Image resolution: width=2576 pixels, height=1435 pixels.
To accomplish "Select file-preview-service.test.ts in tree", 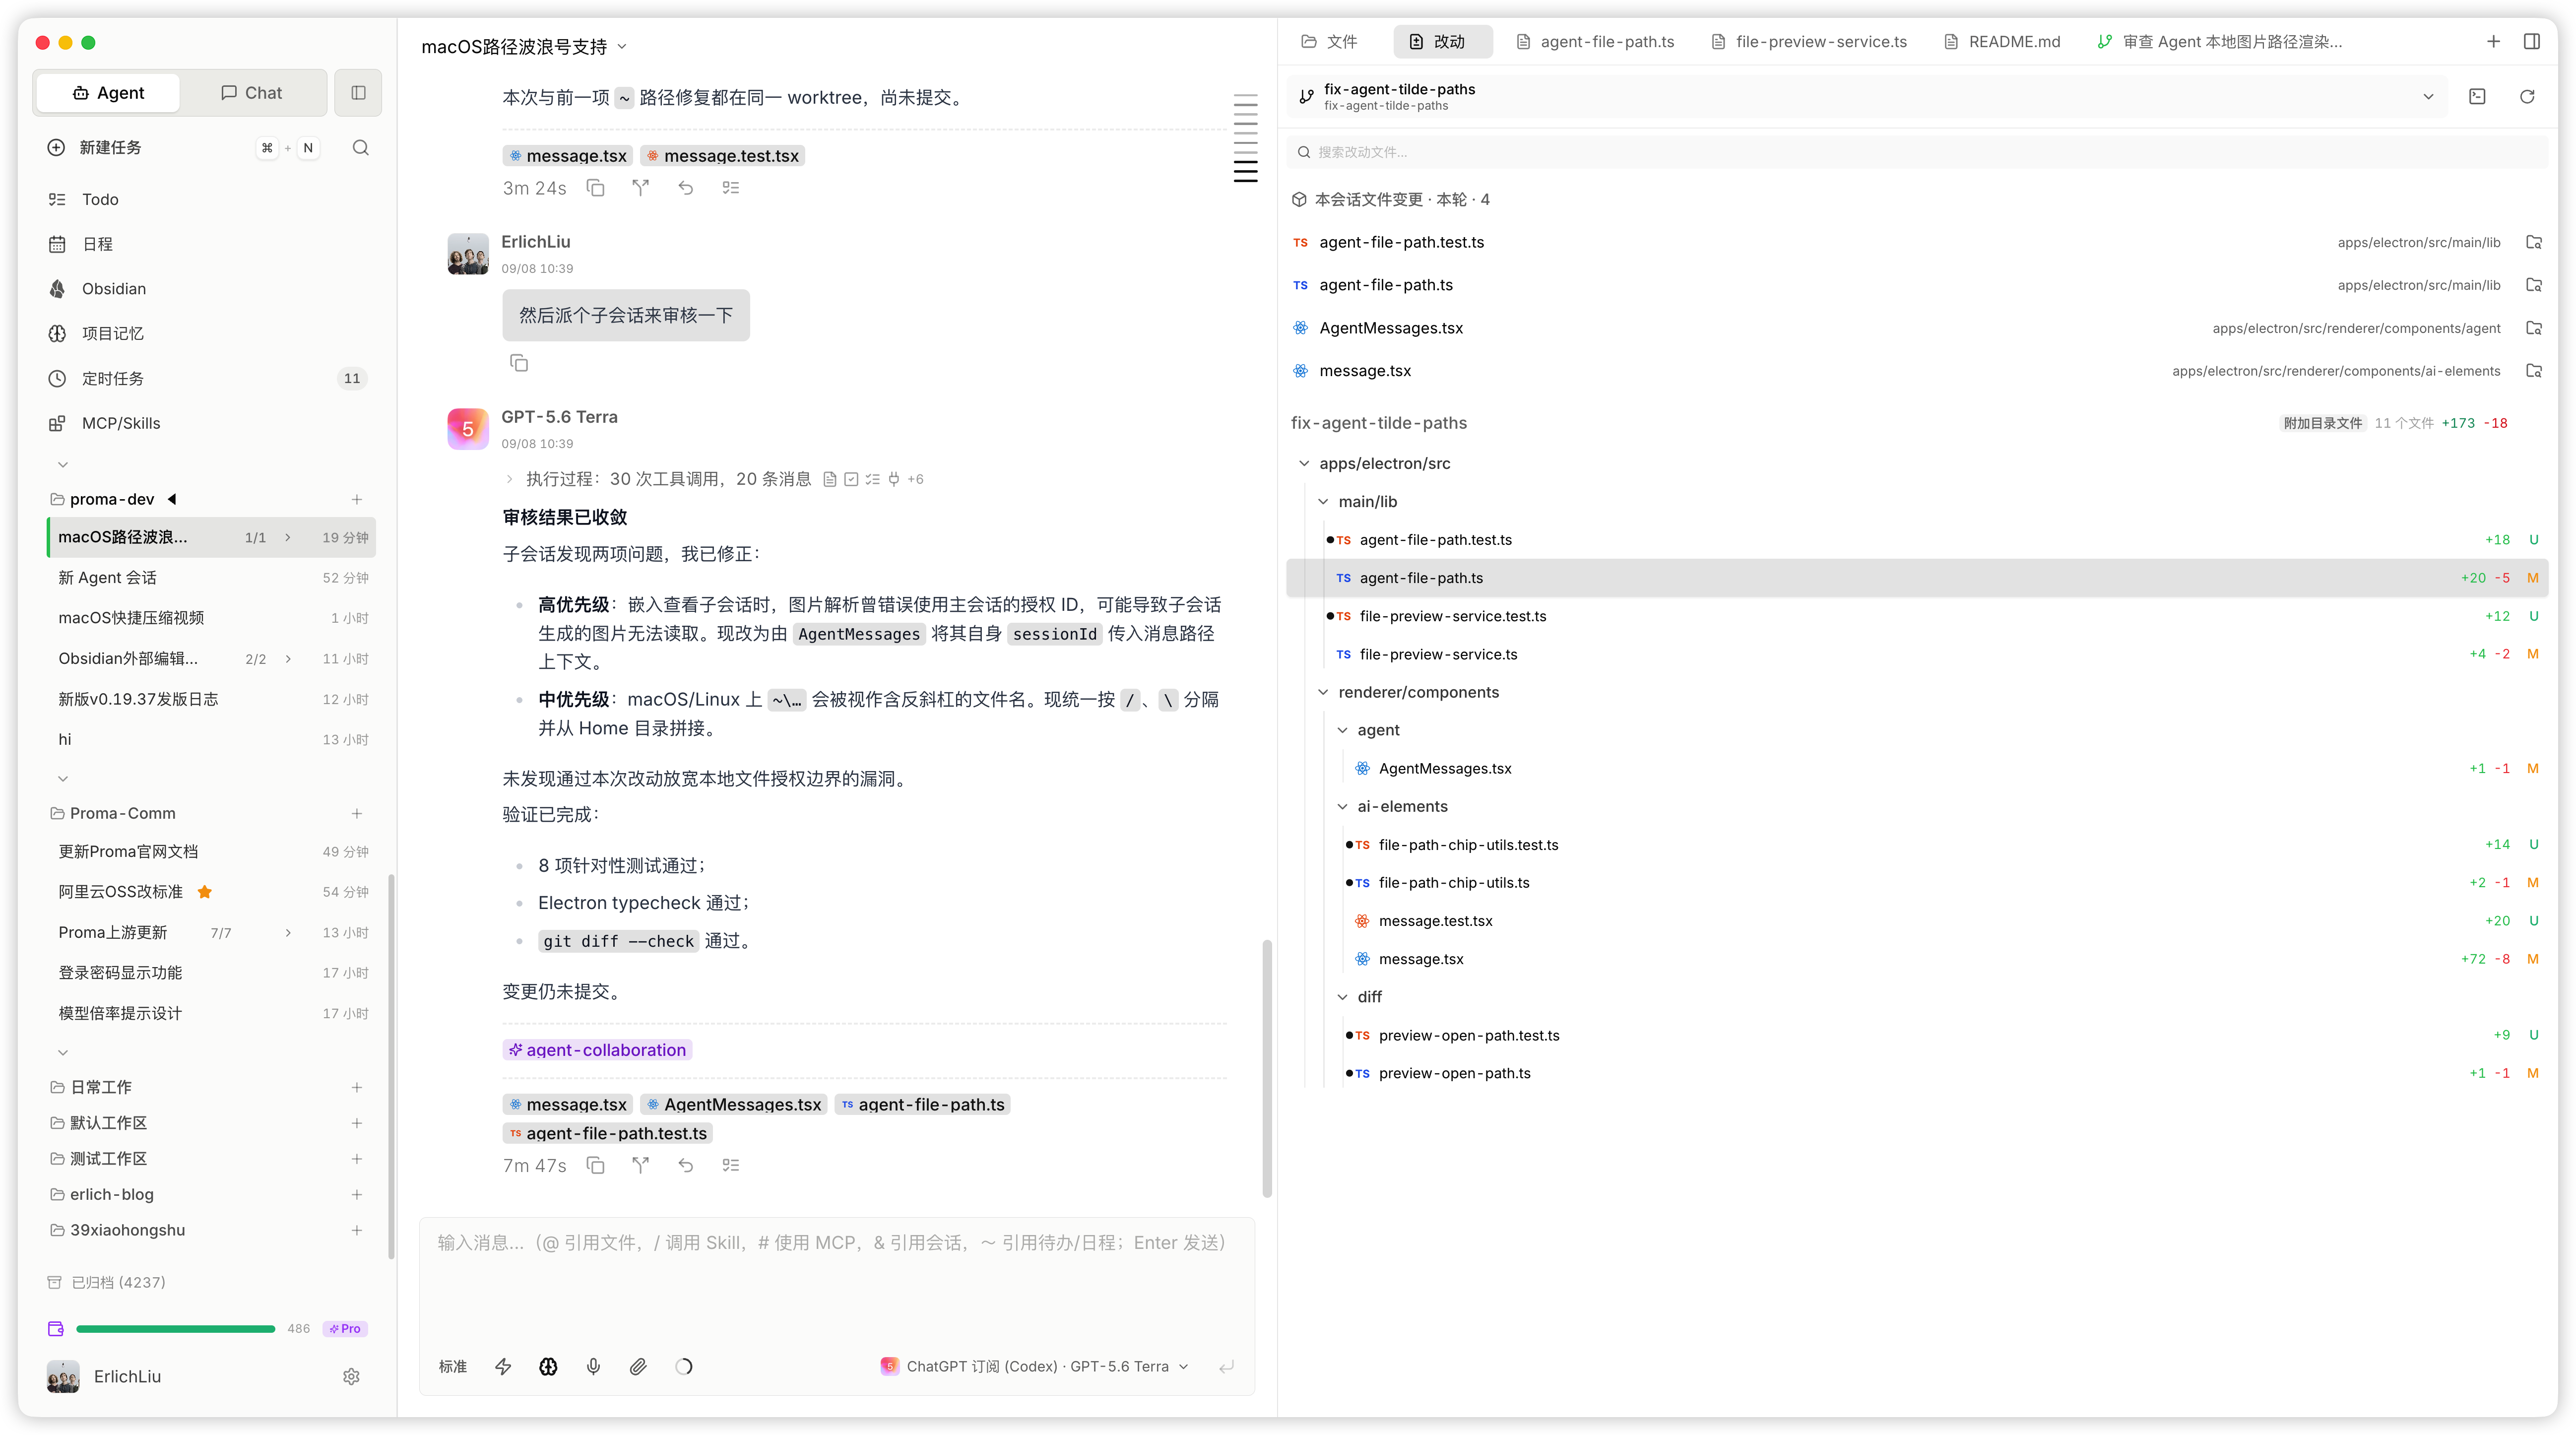I will click(x=1917, y=616).
